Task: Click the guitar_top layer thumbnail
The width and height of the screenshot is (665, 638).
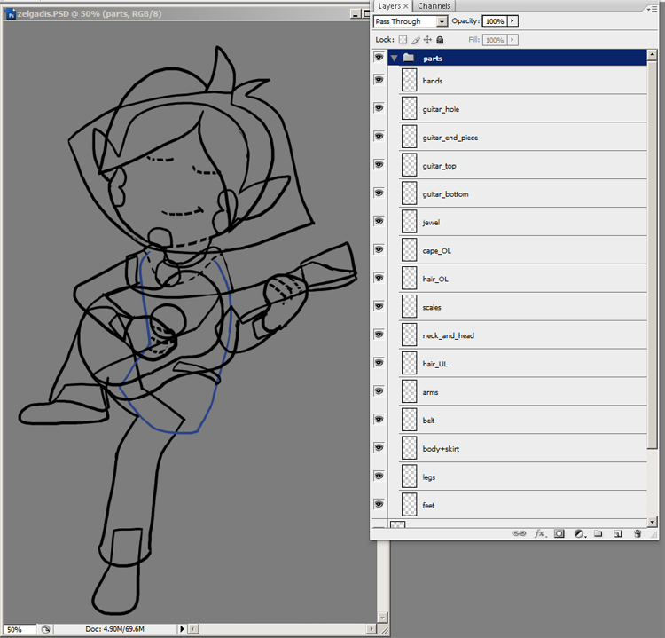Action: 410,165
